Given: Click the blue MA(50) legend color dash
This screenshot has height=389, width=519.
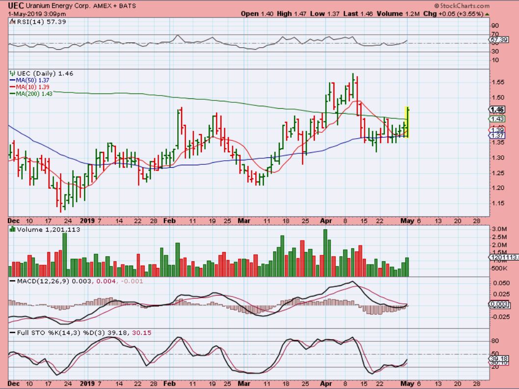Looking at the screenshot, I should tap(13, 80).
